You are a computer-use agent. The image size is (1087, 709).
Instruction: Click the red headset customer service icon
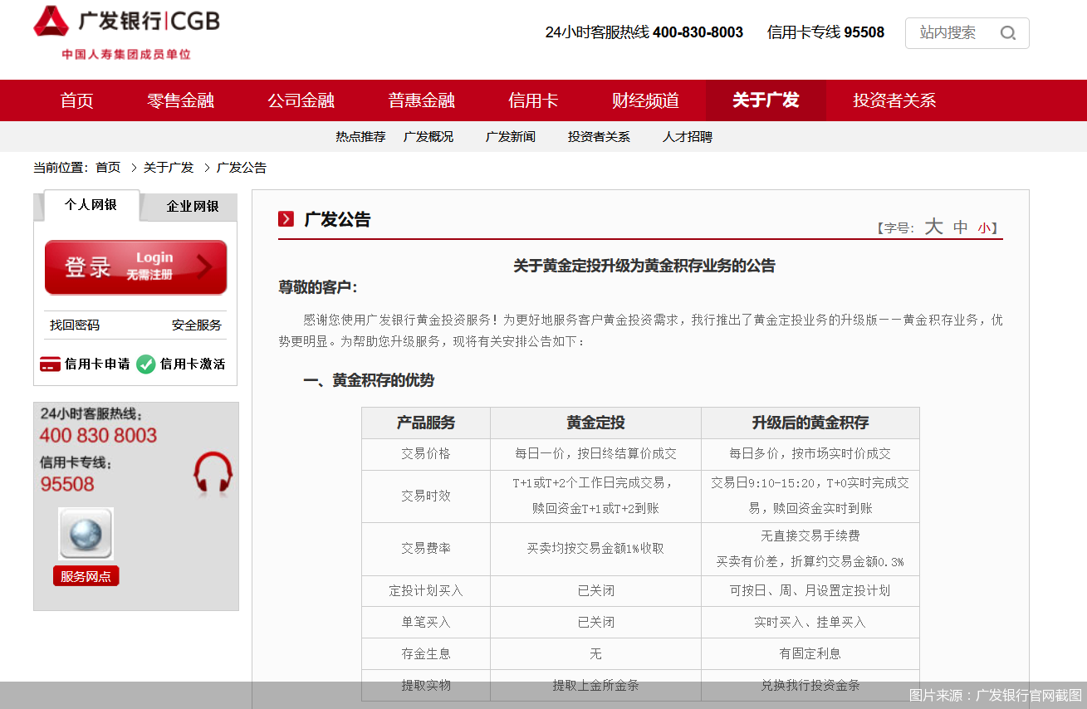click(213, 472)
